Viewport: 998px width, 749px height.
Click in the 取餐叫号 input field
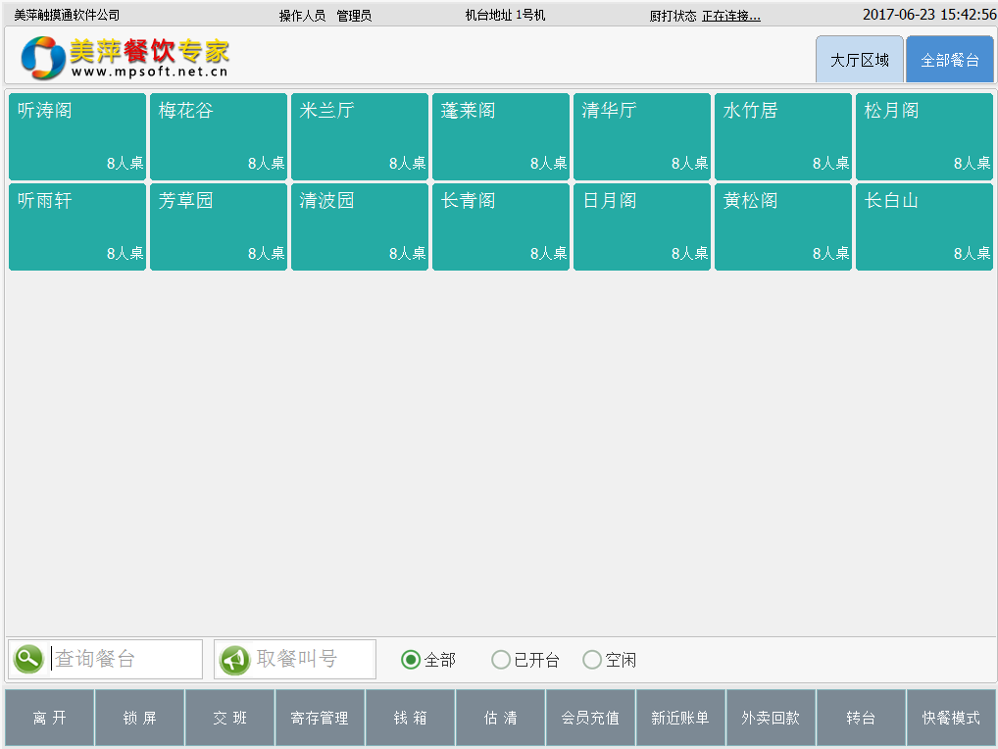[x=312, y=659]
